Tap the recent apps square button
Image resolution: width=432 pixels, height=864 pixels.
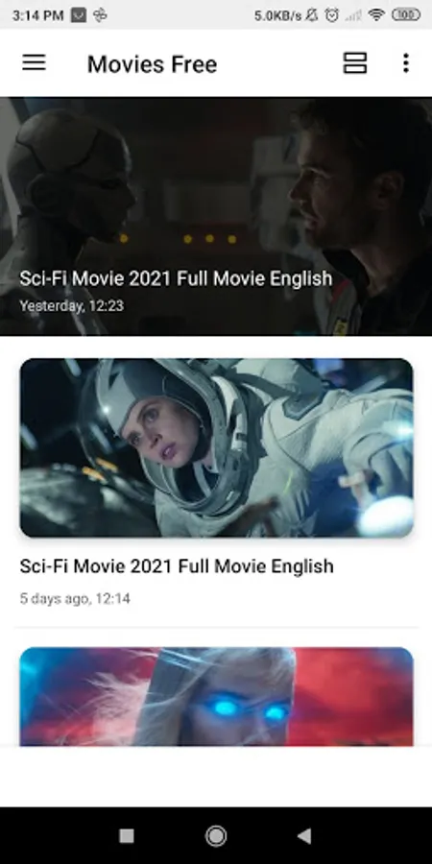[x=127, y=836]
